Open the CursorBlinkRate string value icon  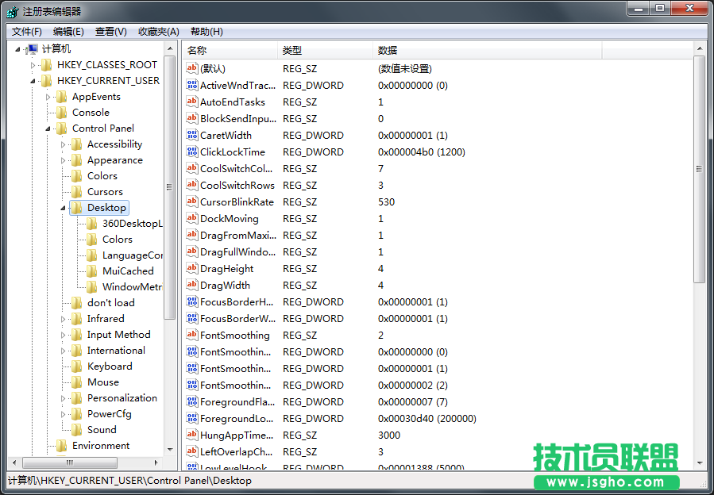(x=191, y=201)
